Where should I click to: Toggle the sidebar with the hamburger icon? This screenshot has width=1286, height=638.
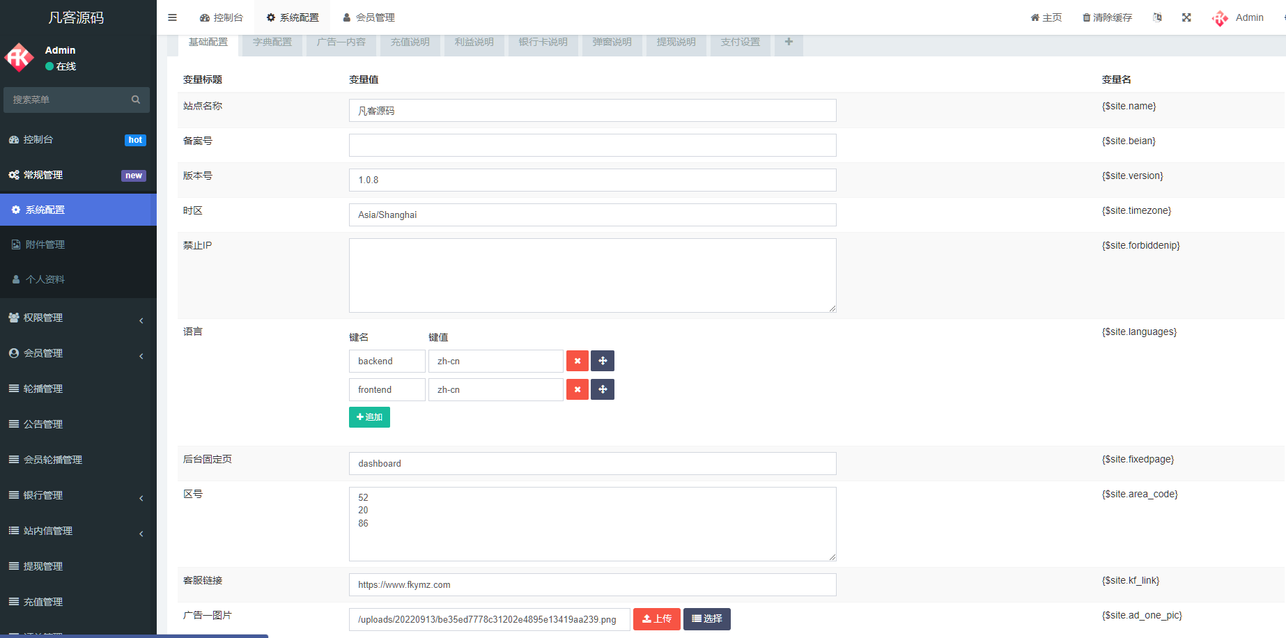point(172,17)
